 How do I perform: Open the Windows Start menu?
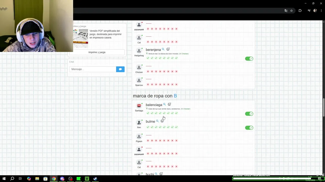(4, 179)
